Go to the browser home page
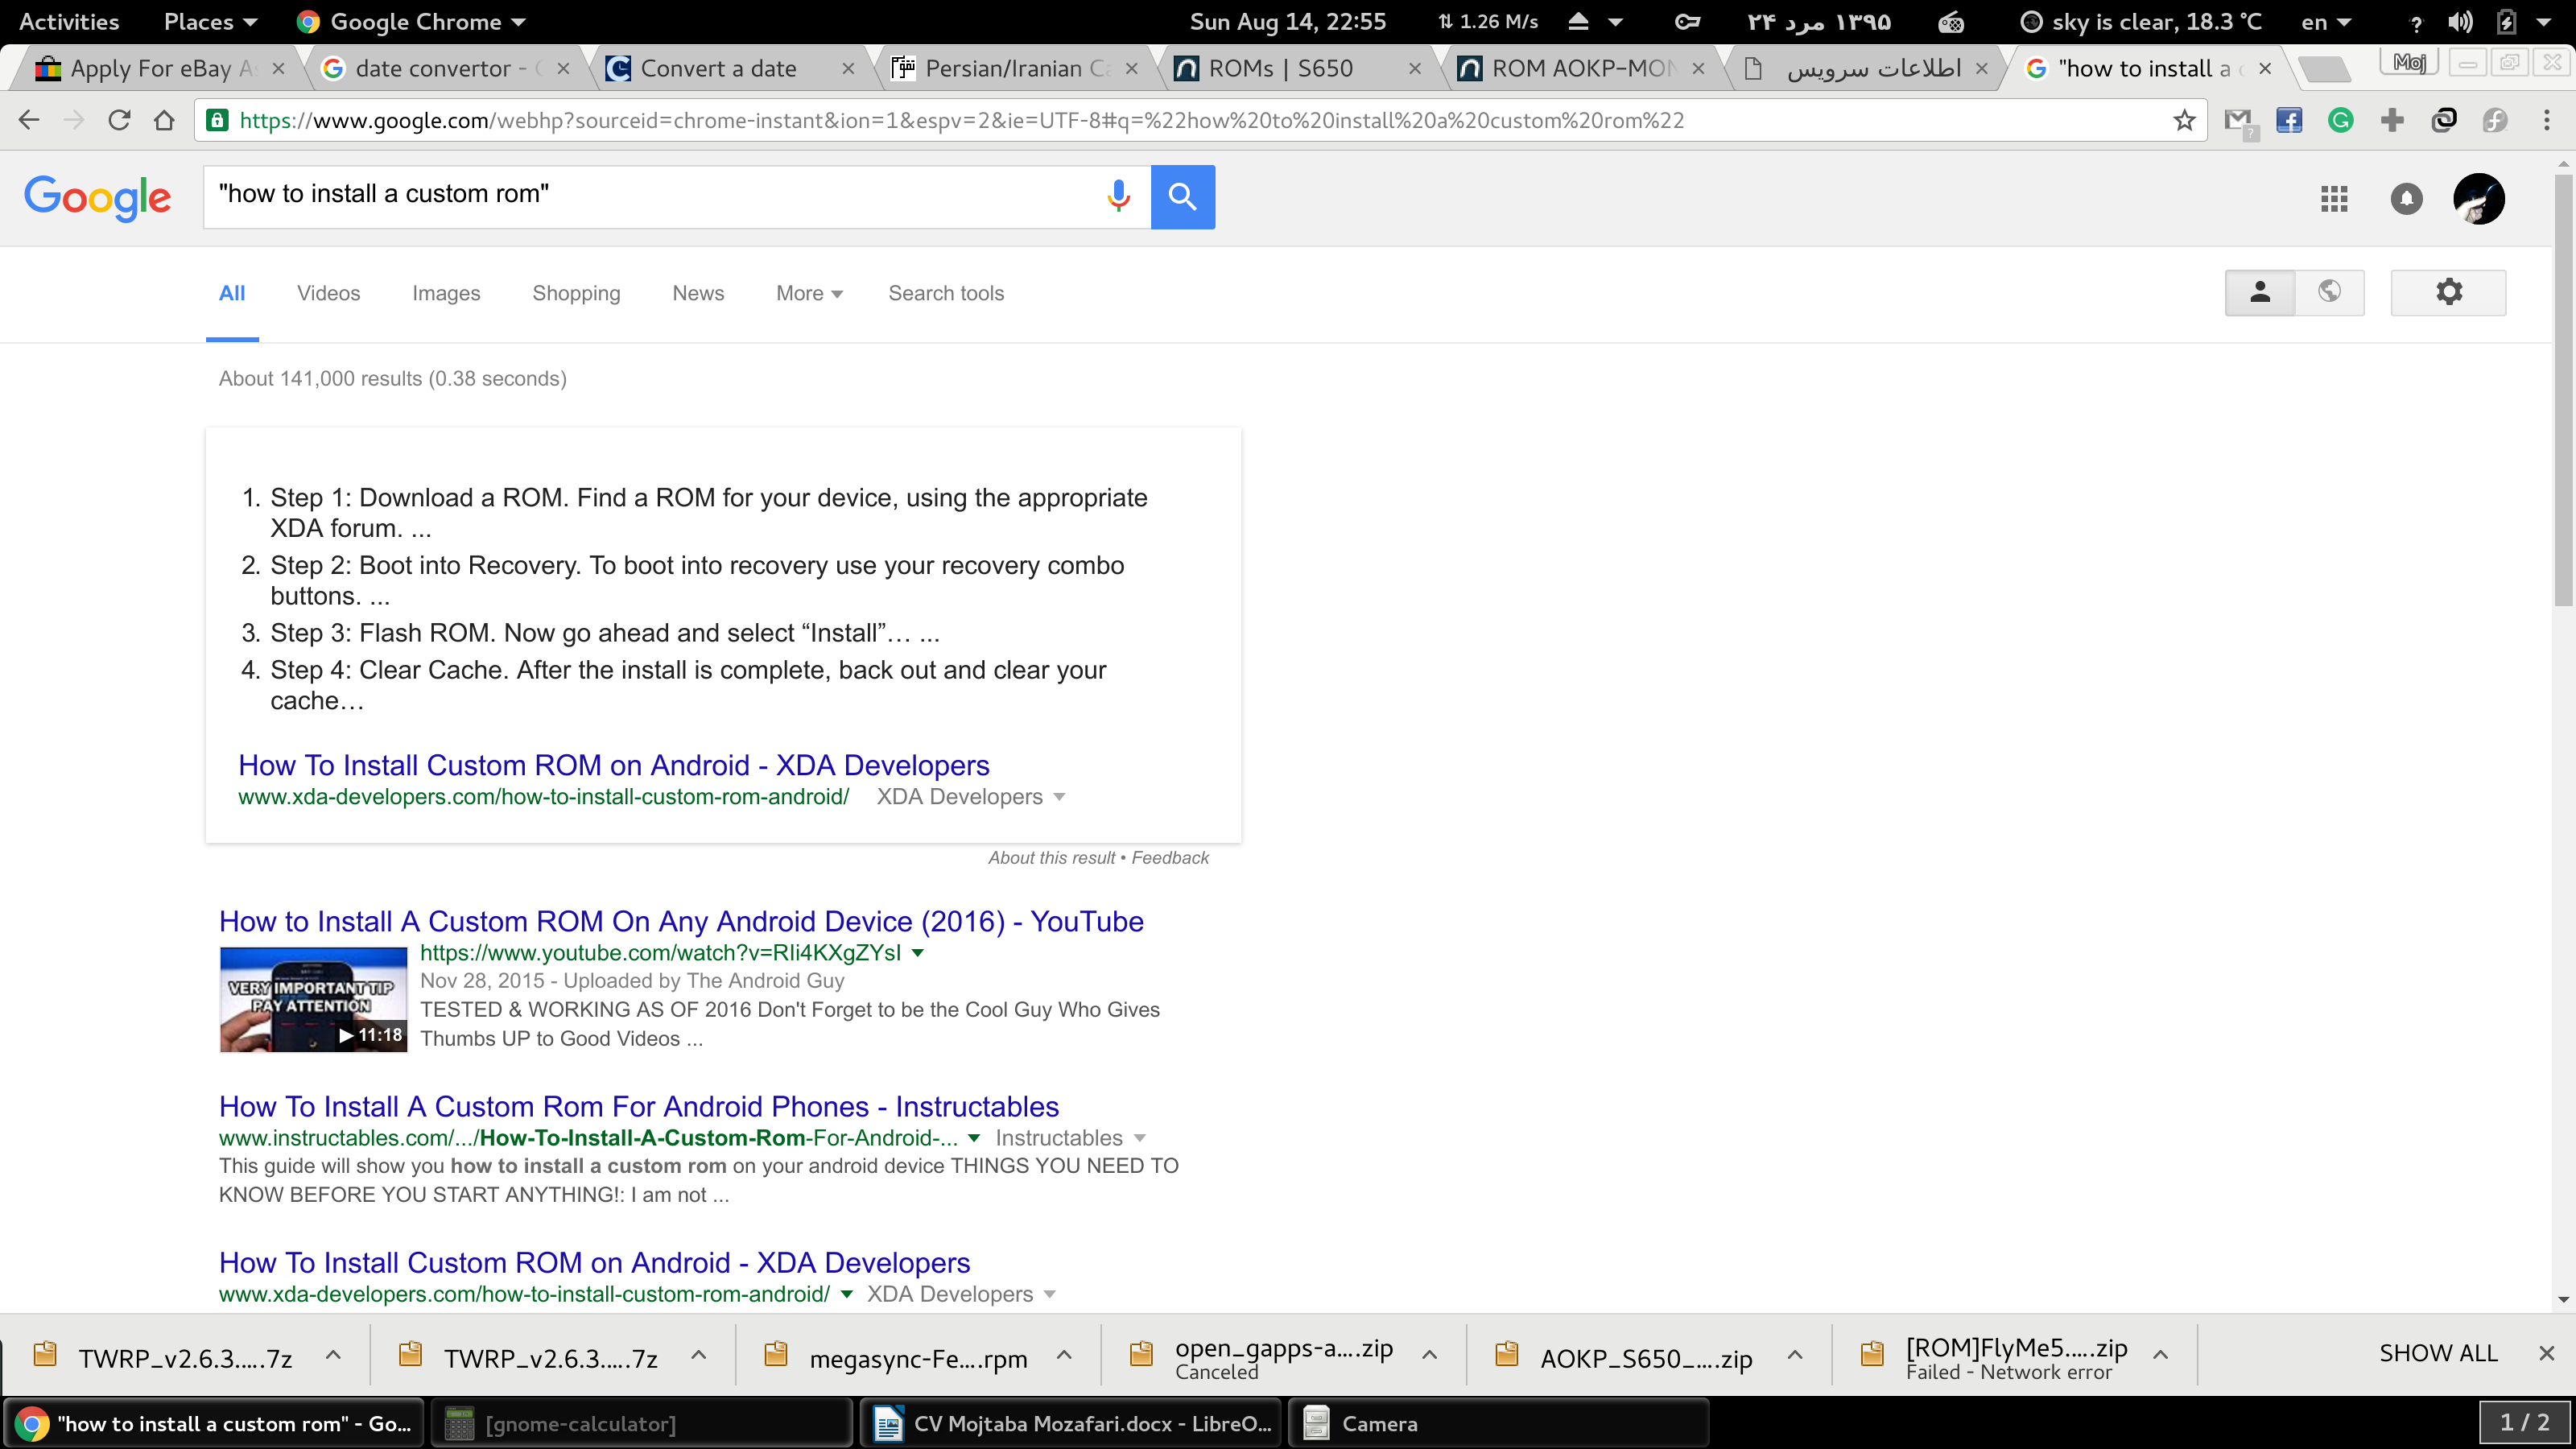 click(164, 121)
